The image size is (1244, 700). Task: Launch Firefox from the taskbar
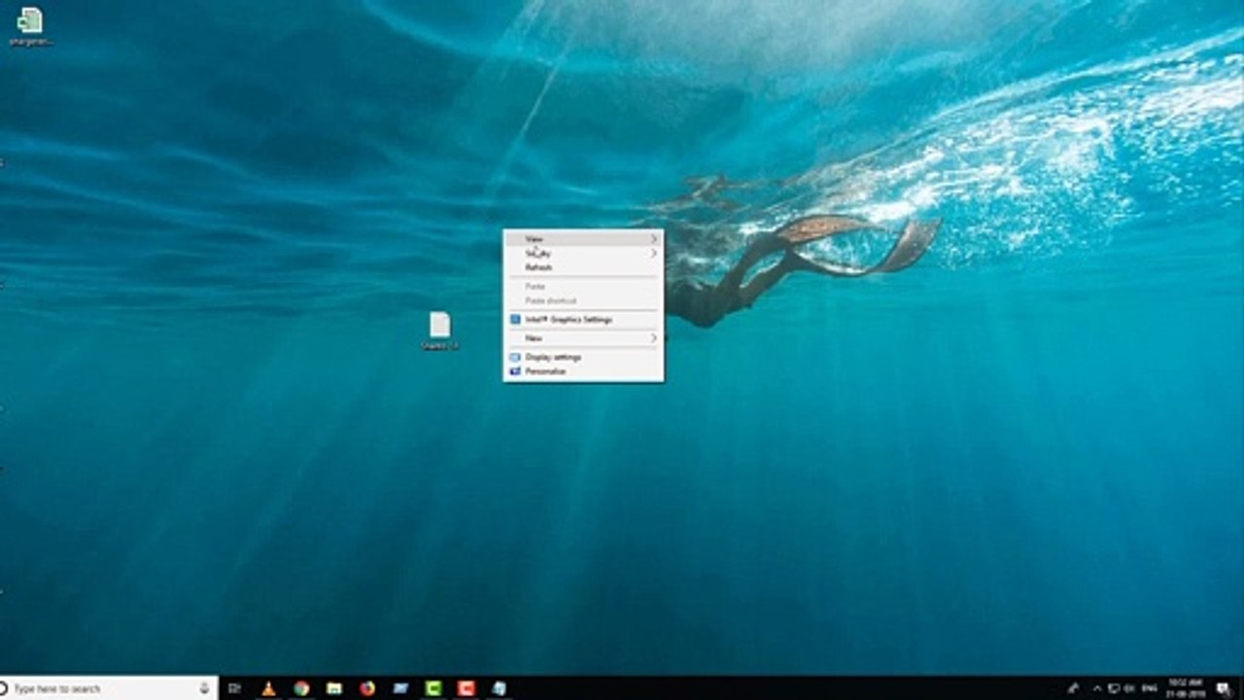pyautogui.click(x=367, y=688)
